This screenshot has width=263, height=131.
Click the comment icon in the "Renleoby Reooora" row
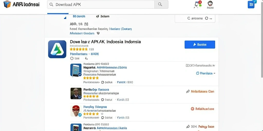pos(103,100)
